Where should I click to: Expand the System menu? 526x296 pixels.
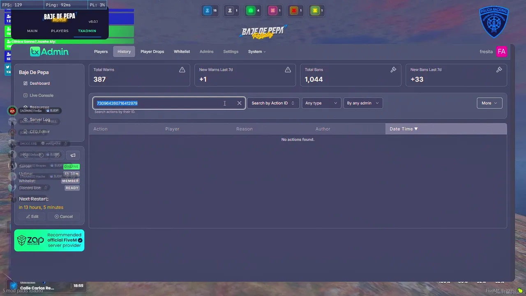coord(257,51)
